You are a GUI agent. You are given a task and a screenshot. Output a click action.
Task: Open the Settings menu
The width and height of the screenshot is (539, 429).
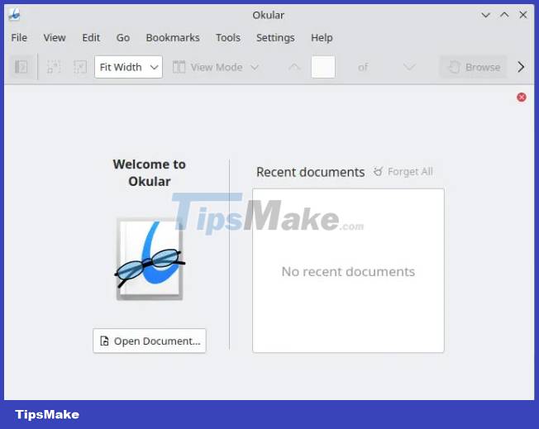point(275,37)
